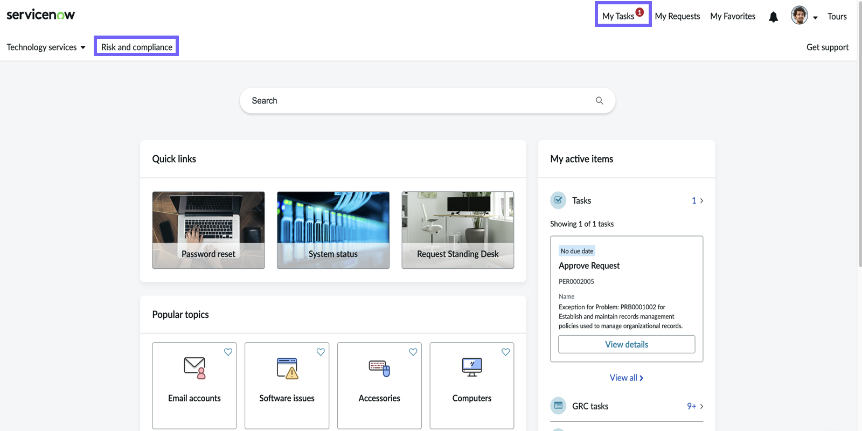Click the user profile avatar

pos(799,15)
